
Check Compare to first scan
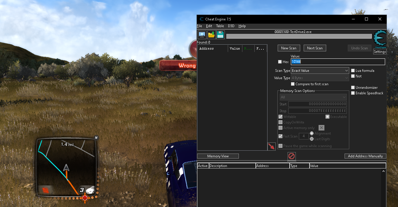click(293, 84)
